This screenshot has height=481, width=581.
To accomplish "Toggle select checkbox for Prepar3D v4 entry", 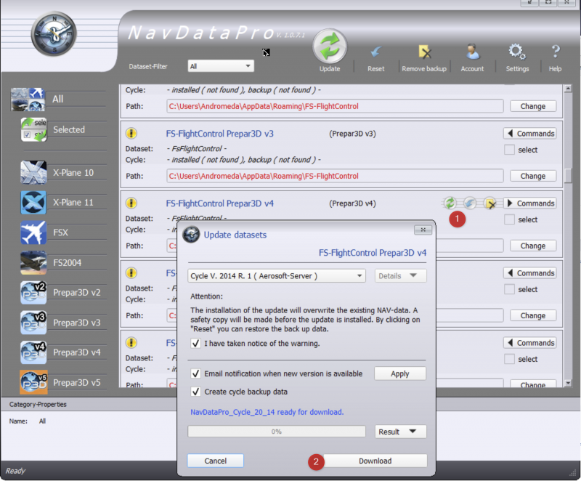I will (509, 219).
